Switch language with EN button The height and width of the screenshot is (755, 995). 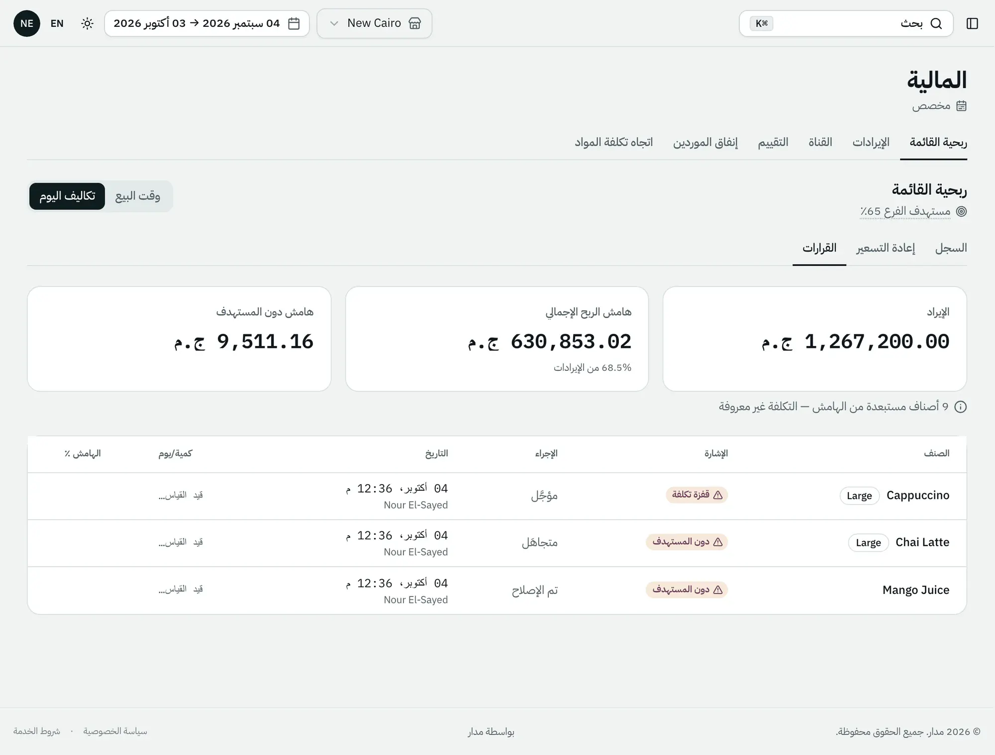(x=57, y=23)
